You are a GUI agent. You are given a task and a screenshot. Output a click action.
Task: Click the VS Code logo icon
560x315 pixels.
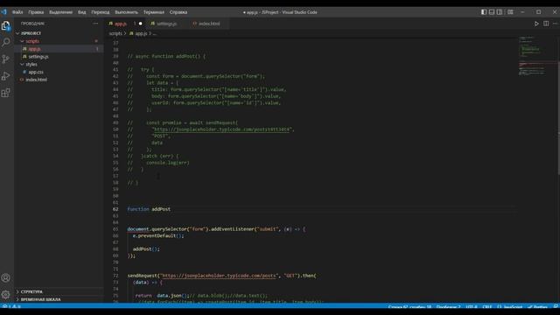[3, 11]
